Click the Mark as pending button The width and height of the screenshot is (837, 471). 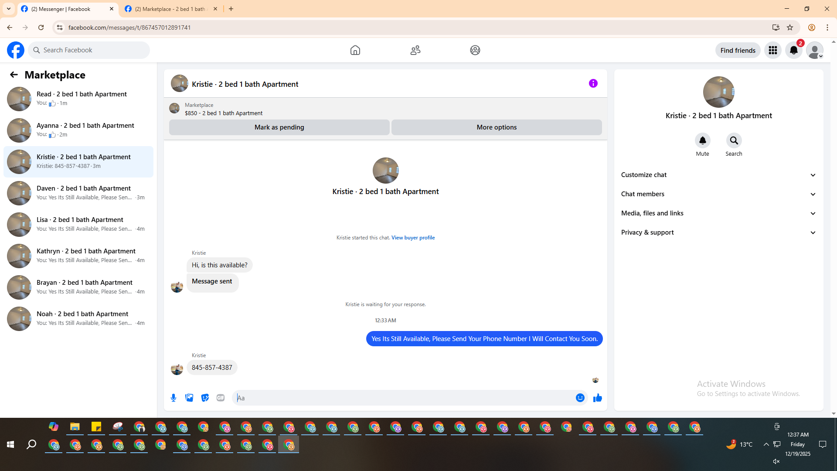pyautogui.click(x=279, y=127)
